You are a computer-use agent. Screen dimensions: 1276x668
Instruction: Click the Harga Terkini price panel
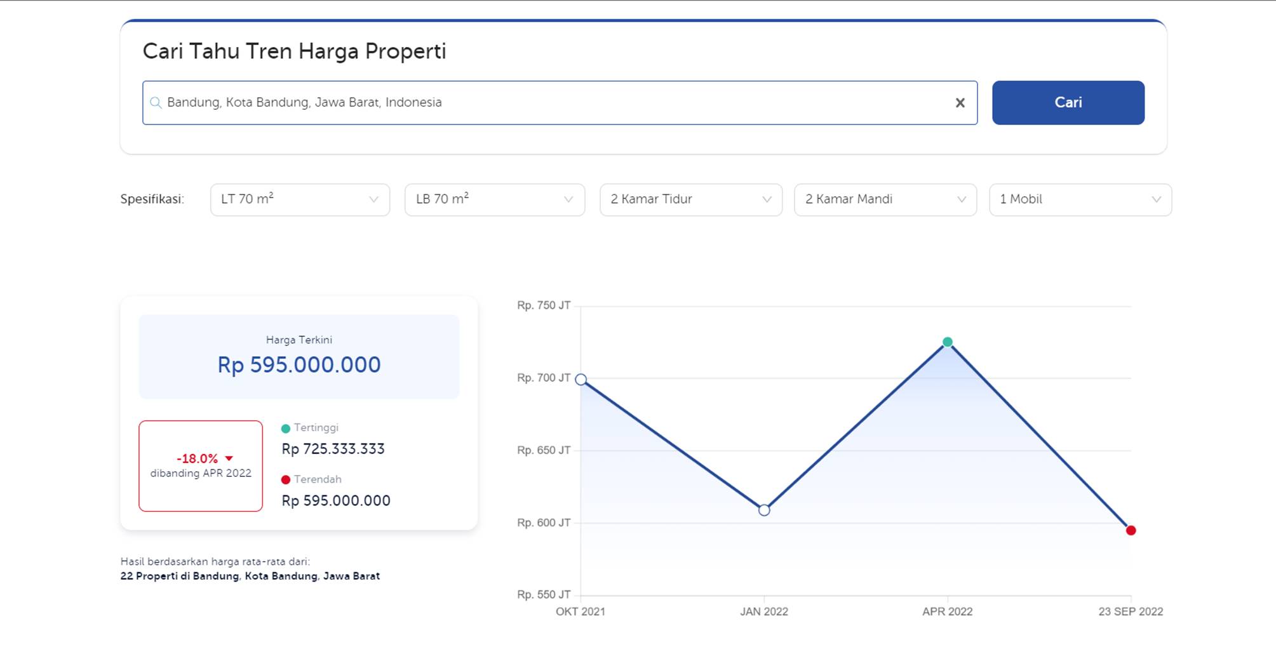click(x=299, y=357)
